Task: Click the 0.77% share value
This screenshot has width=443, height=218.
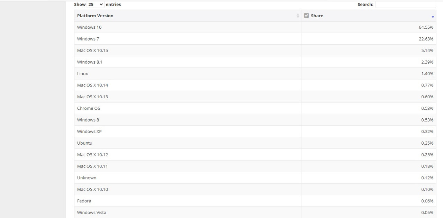Action: click(x=427, y=85)
